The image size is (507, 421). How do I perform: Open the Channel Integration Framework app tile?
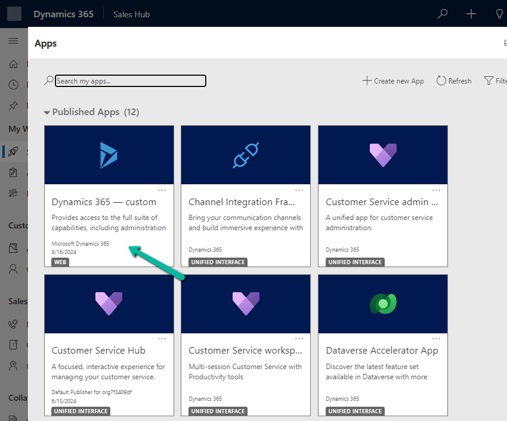tap(246, 196)
